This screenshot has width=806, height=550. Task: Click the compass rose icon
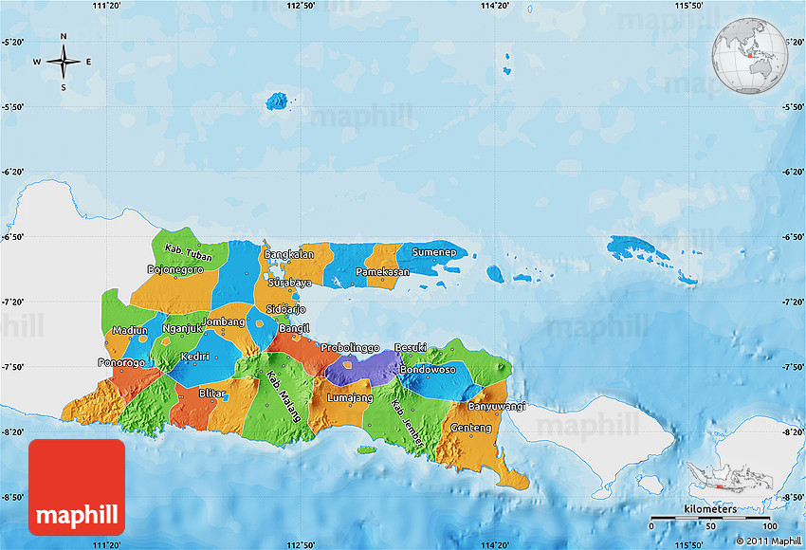tap(64, 63)
